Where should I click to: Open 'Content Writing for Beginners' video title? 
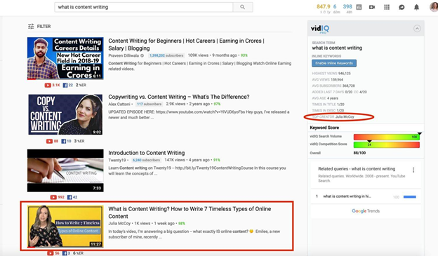pyautogui.click(x=186, y=44)
